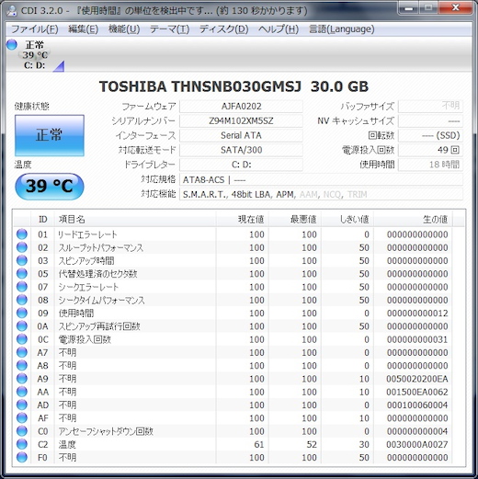Viewport: 478px width, 479px height.
Task: Click raw value 0050020200EA
Action: (x=417, y=379)
